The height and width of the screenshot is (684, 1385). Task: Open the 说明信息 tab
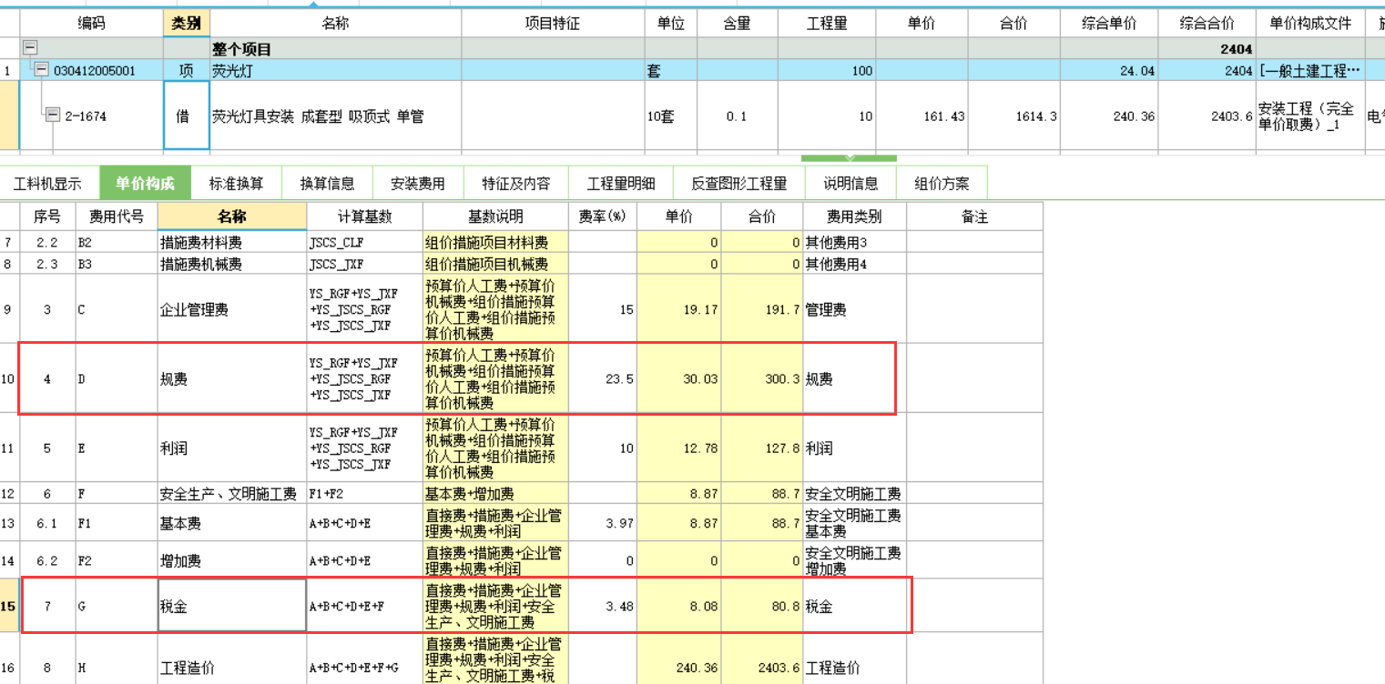pos(850,183)
